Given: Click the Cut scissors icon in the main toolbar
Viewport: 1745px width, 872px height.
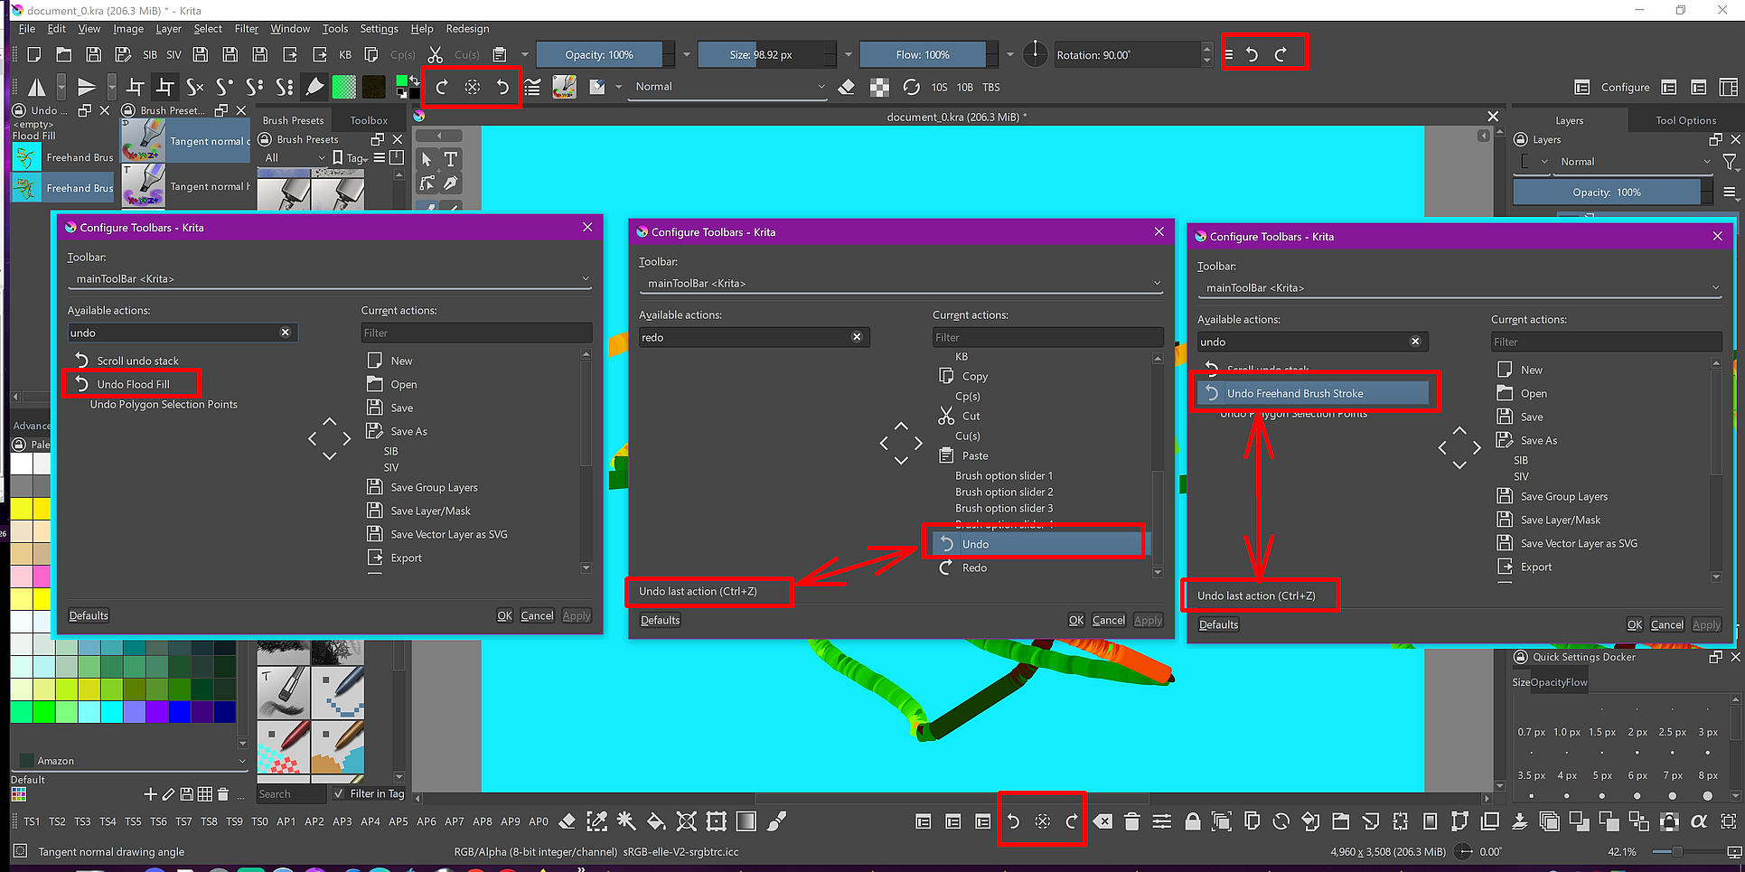Looking at the screenshot, I should point(436,55).
